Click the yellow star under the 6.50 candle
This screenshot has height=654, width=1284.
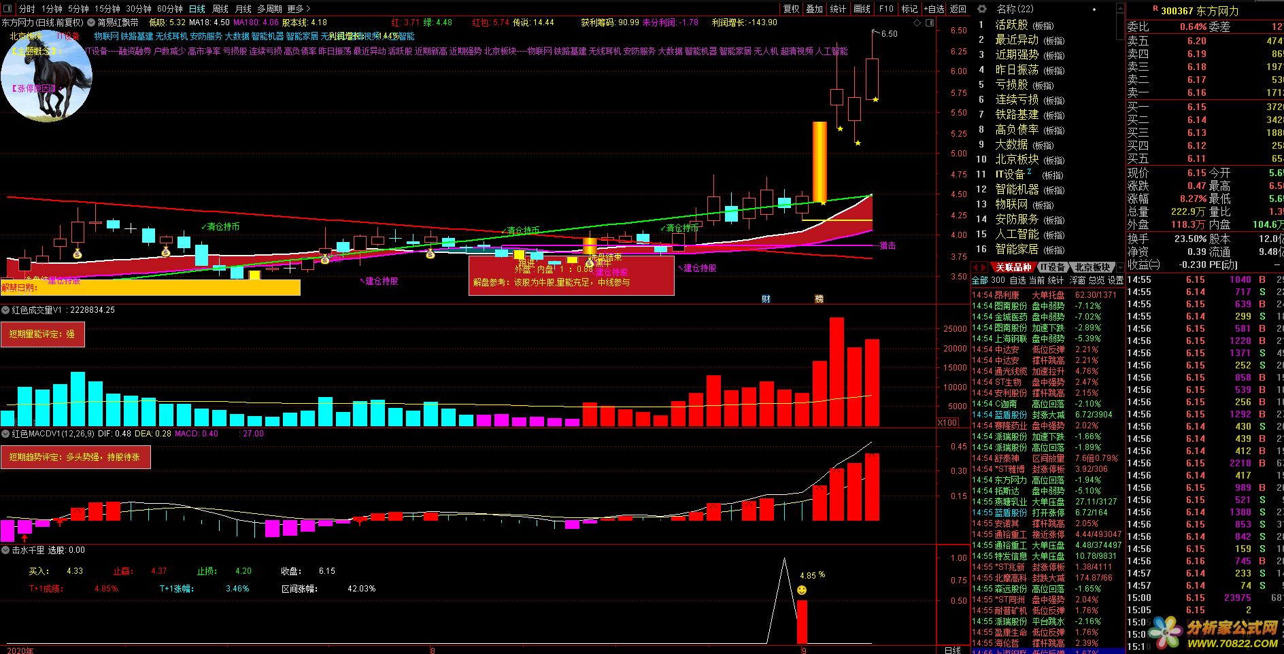(875, 100)
